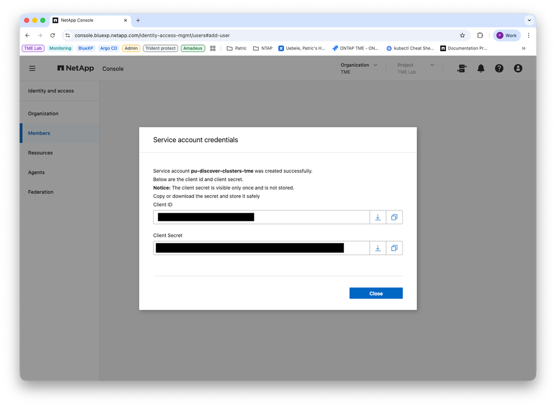The width and height of the screenshot is (556, 407).
Task: Click the Service account credentials title
Action: (x=195, y=140)
